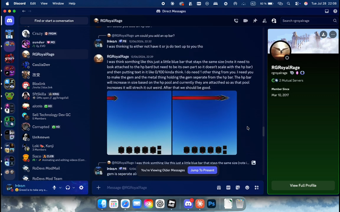The image size is (340, 212).
Task: Open the Loki, Kanji group chat
Action: tap(54, 147)
